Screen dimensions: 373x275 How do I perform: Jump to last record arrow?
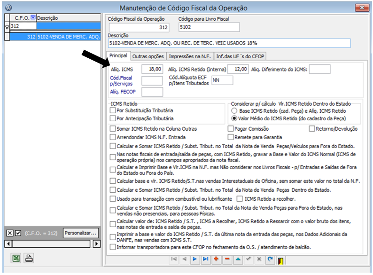pos(206,259)
